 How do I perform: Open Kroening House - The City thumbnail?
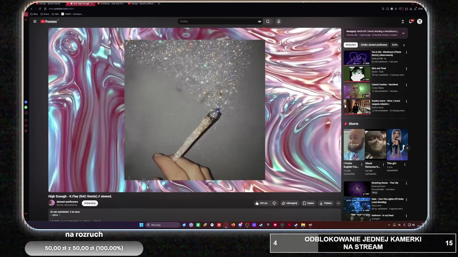357,188
